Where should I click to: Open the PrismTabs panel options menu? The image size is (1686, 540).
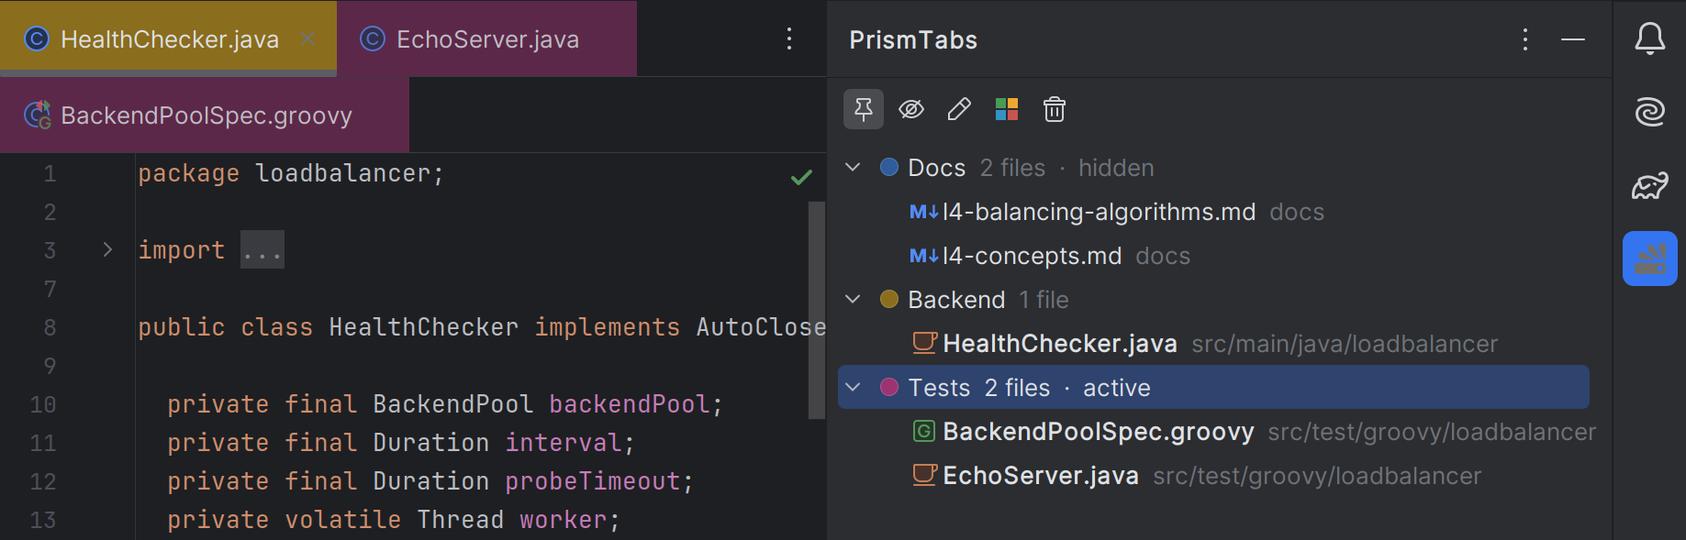coord(1525,39)
